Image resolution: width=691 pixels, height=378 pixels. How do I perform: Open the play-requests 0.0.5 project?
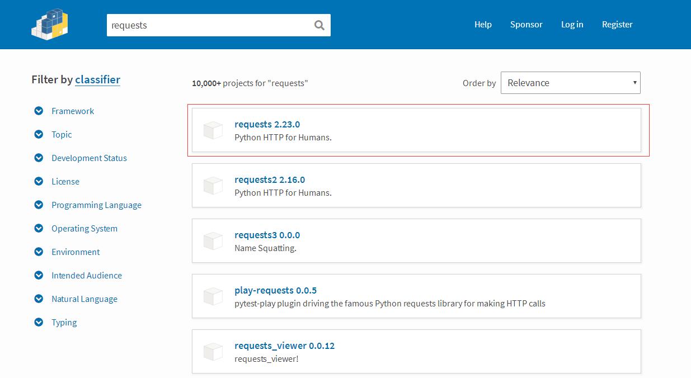[416, 296]
